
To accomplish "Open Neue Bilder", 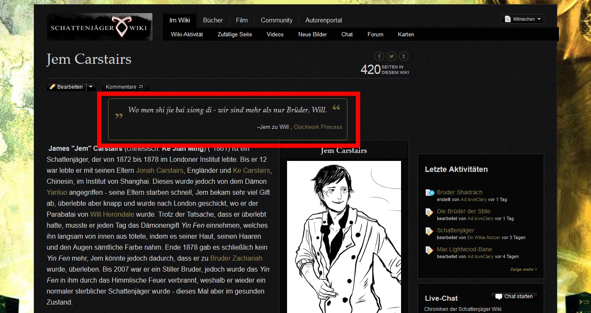I will (x=313, y=34).
